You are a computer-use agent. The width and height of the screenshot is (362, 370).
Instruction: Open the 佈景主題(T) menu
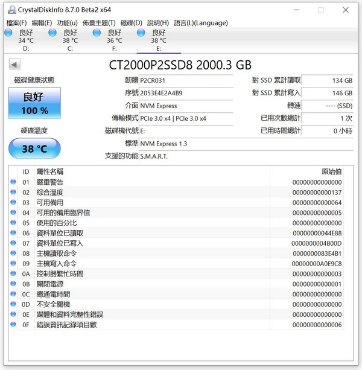tap(99, 23)
